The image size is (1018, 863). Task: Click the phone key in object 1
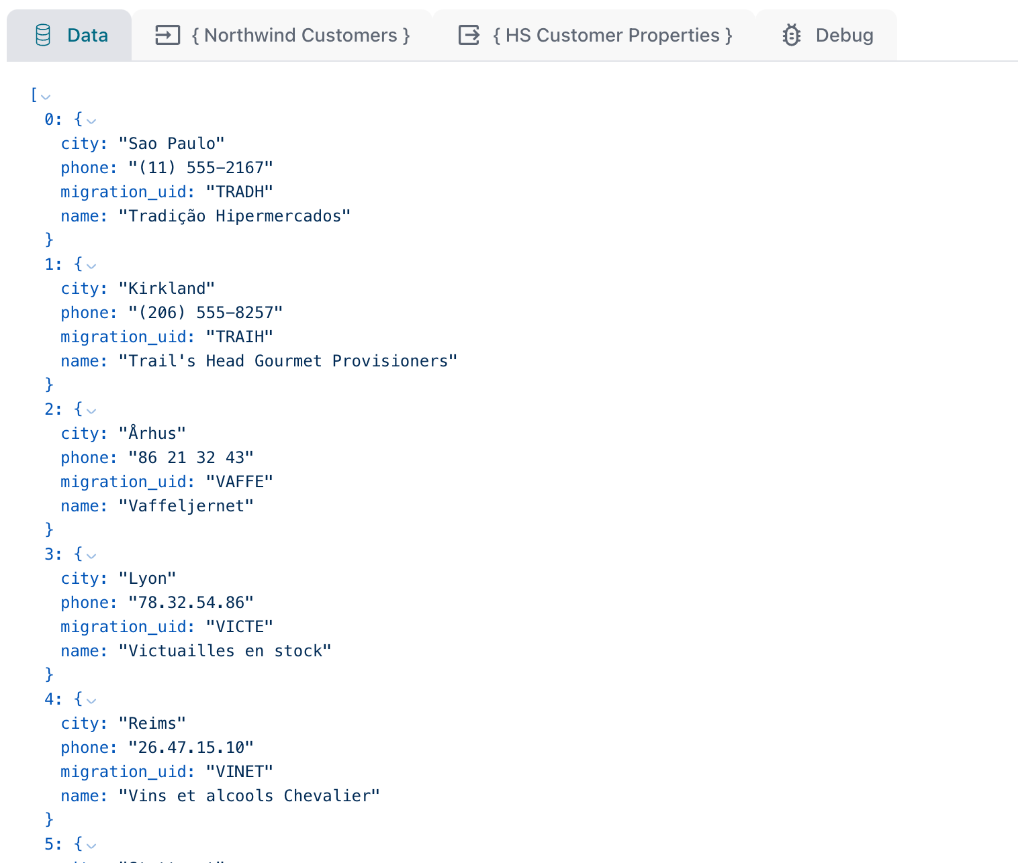pos(89,313)
